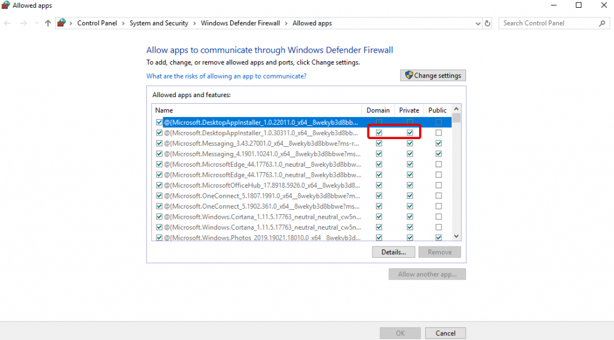Click Allow another app button
Screen dimensions: 614x340
click(x=427, y=274)
